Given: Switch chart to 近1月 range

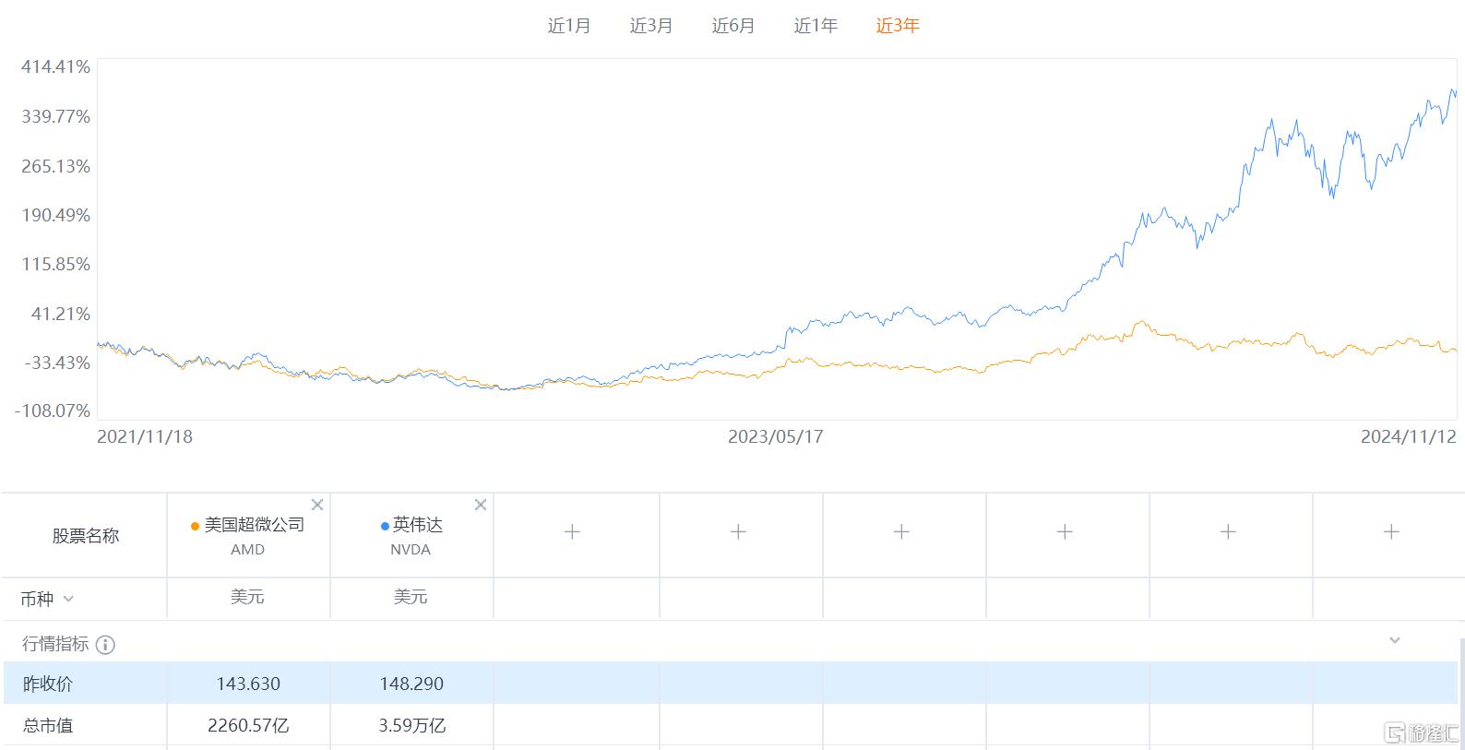Looking at the screenshot, I should click(568, 26).
